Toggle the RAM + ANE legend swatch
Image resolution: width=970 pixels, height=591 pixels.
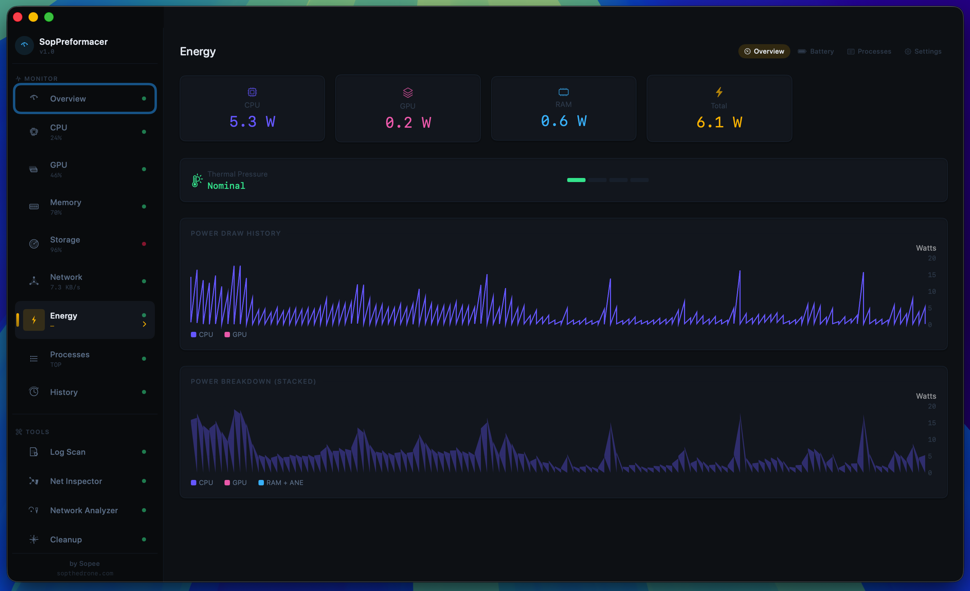[x=280, y=482]
